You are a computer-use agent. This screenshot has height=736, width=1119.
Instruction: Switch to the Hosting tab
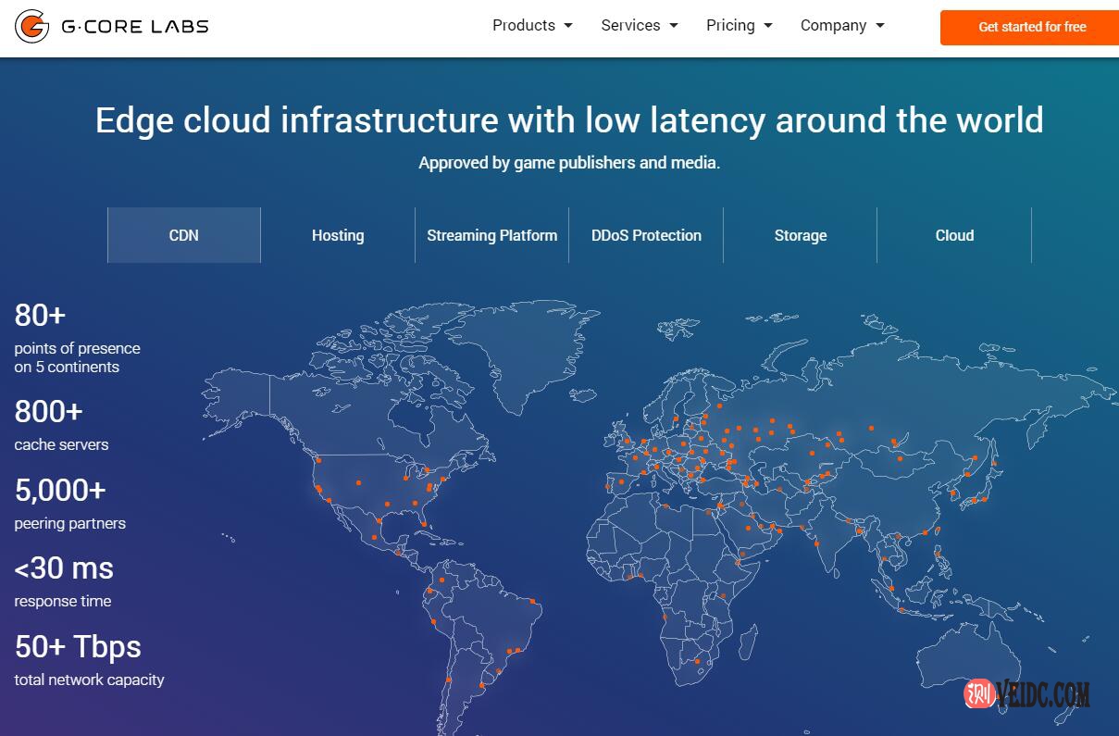pyautogui.click(x=338, y=235)
